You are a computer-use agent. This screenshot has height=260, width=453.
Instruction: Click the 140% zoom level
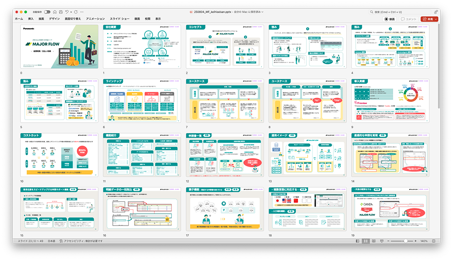click(x=424, y=241)
